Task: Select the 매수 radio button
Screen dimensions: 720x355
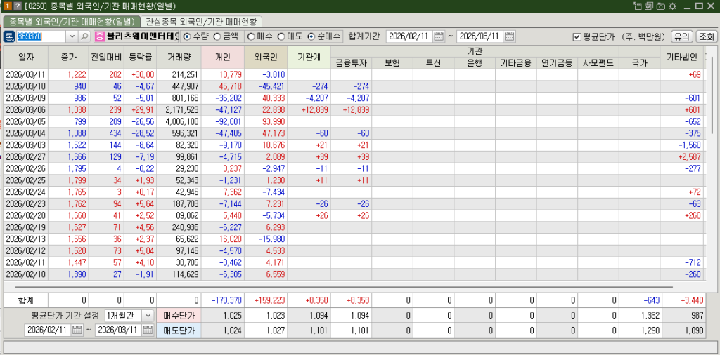Action: [x=250, y=36]
